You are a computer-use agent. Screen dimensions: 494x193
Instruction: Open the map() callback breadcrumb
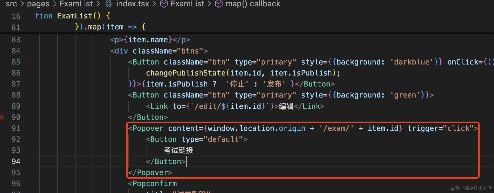(x=253, y=4)
